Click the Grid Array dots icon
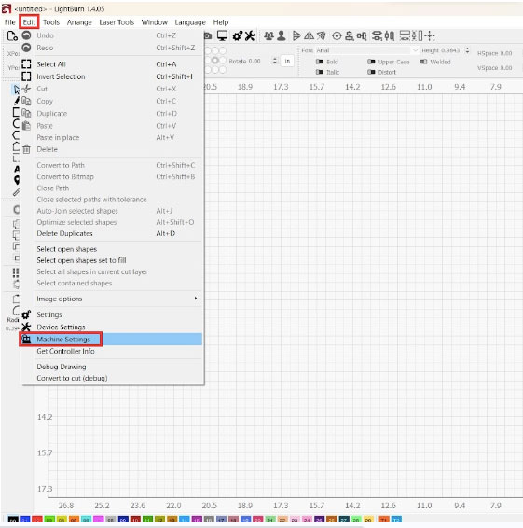The height and width of the screenshot is (528, 523). coord(16,272)
